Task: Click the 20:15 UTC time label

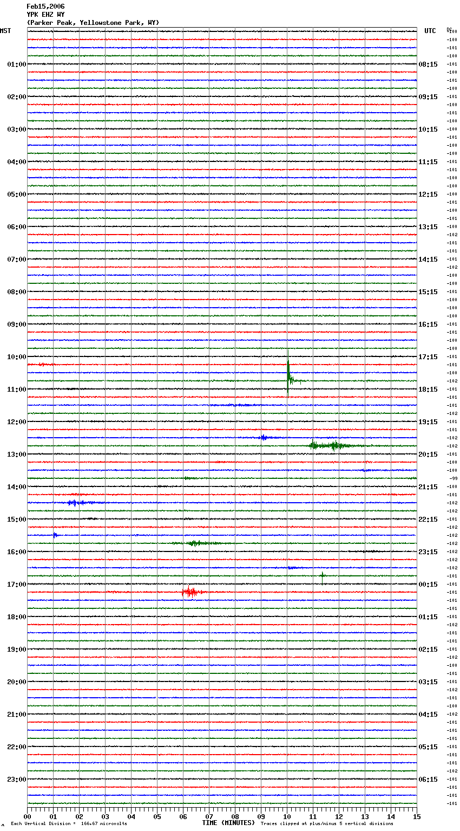Action: coord(428,455)
